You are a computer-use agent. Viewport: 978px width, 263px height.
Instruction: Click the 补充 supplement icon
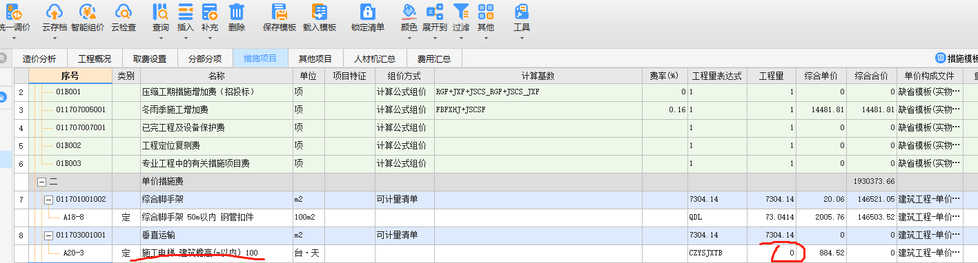tap(209, 12)
